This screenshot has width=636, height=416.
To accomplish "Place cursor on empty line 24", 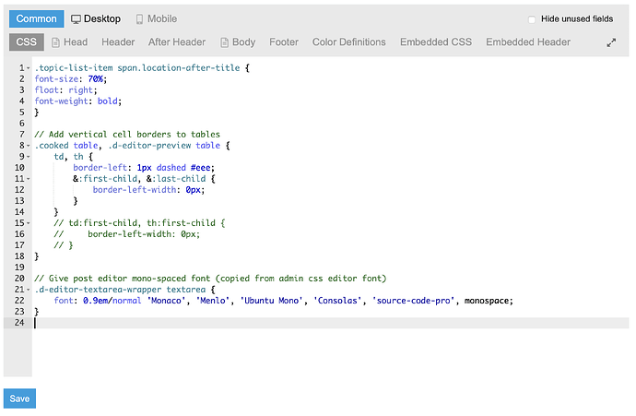I will pyautogui.click(x=330, y=323).
